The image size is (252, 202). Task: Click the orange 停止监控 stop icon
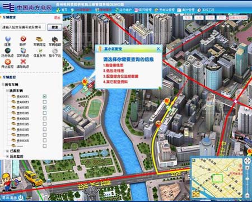[x=8, y=62]
